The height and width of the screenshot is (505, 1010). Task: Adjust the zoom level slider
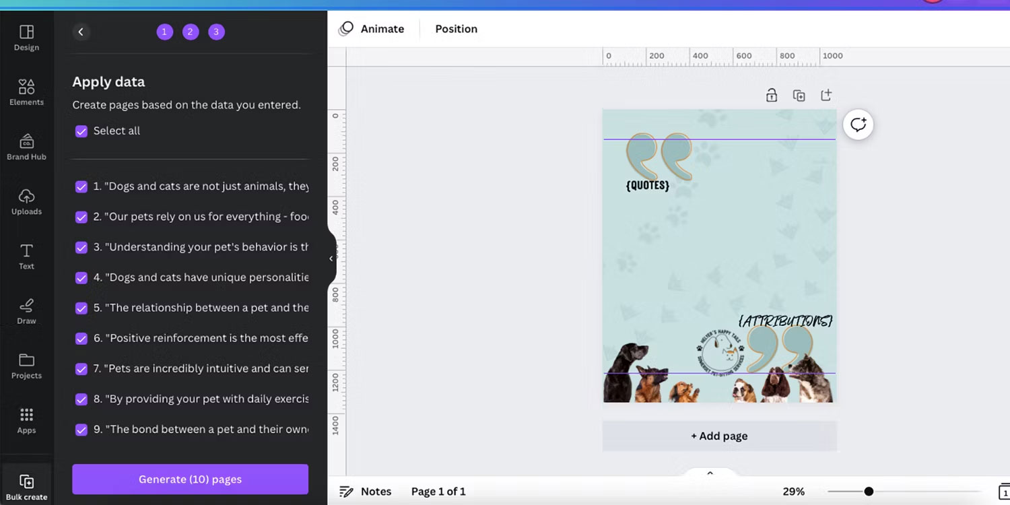click(869, 492)
